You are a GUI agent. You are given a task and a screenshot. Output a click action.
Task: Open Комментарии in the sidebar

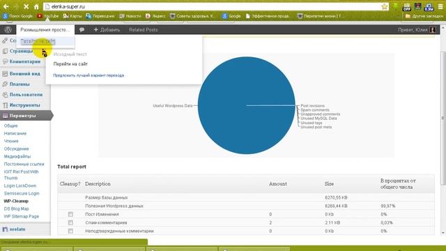[25, 62]
